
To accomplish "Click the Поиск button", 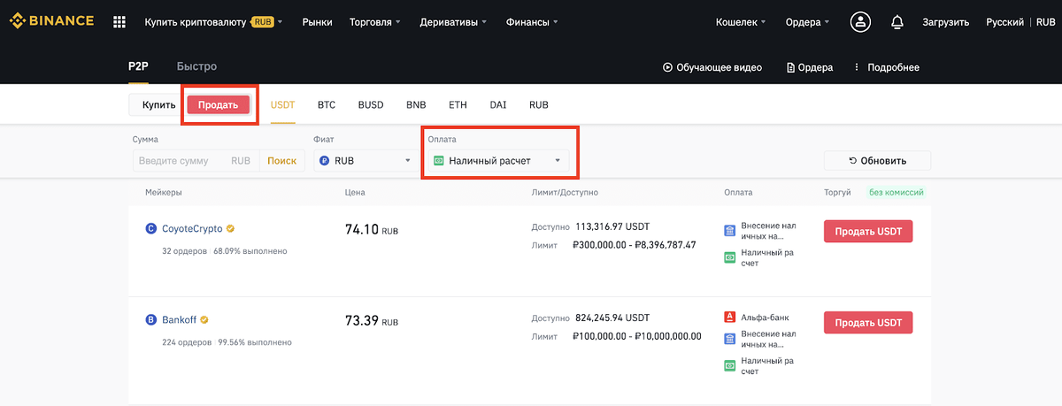I will [281, 161].
